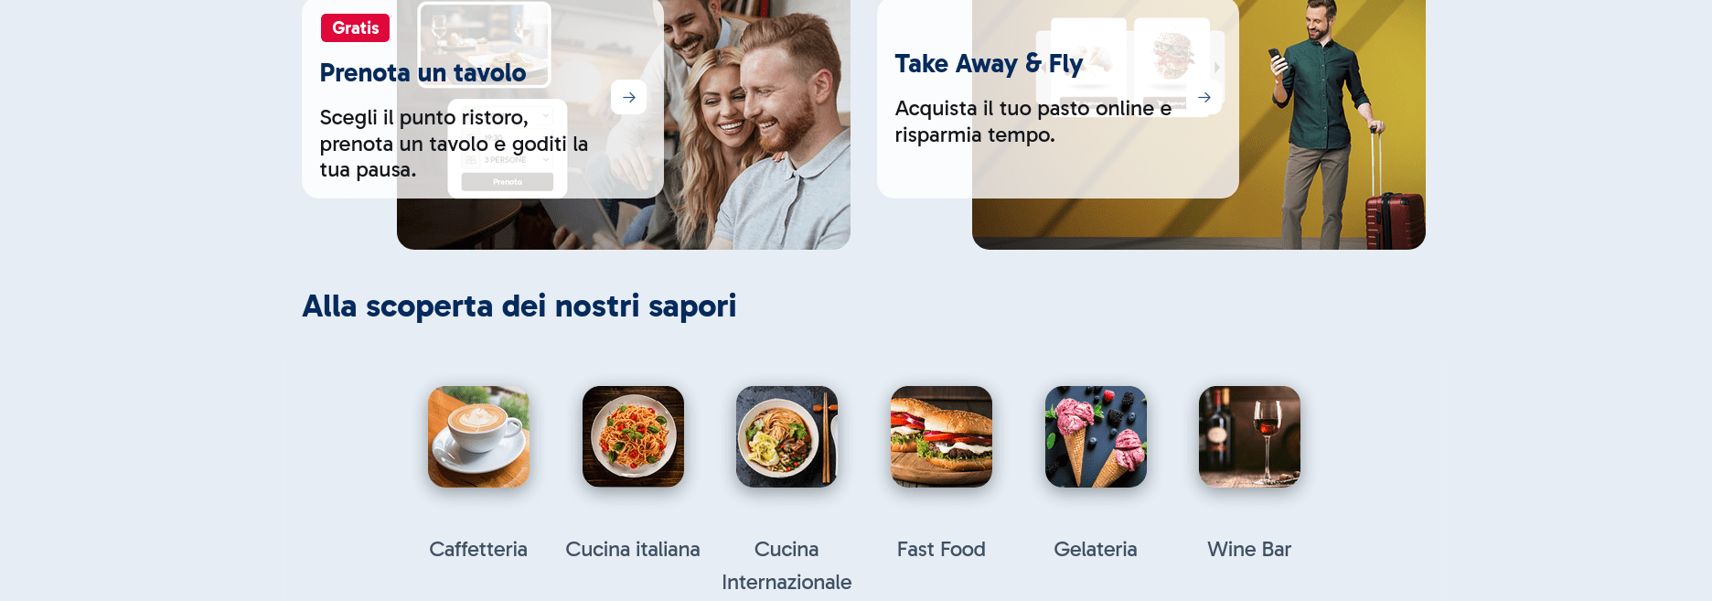This screenshot has height=601, width=1712.
Task: Open the Caffetteria coffee cup icon
Action: [x=478, y=436]
